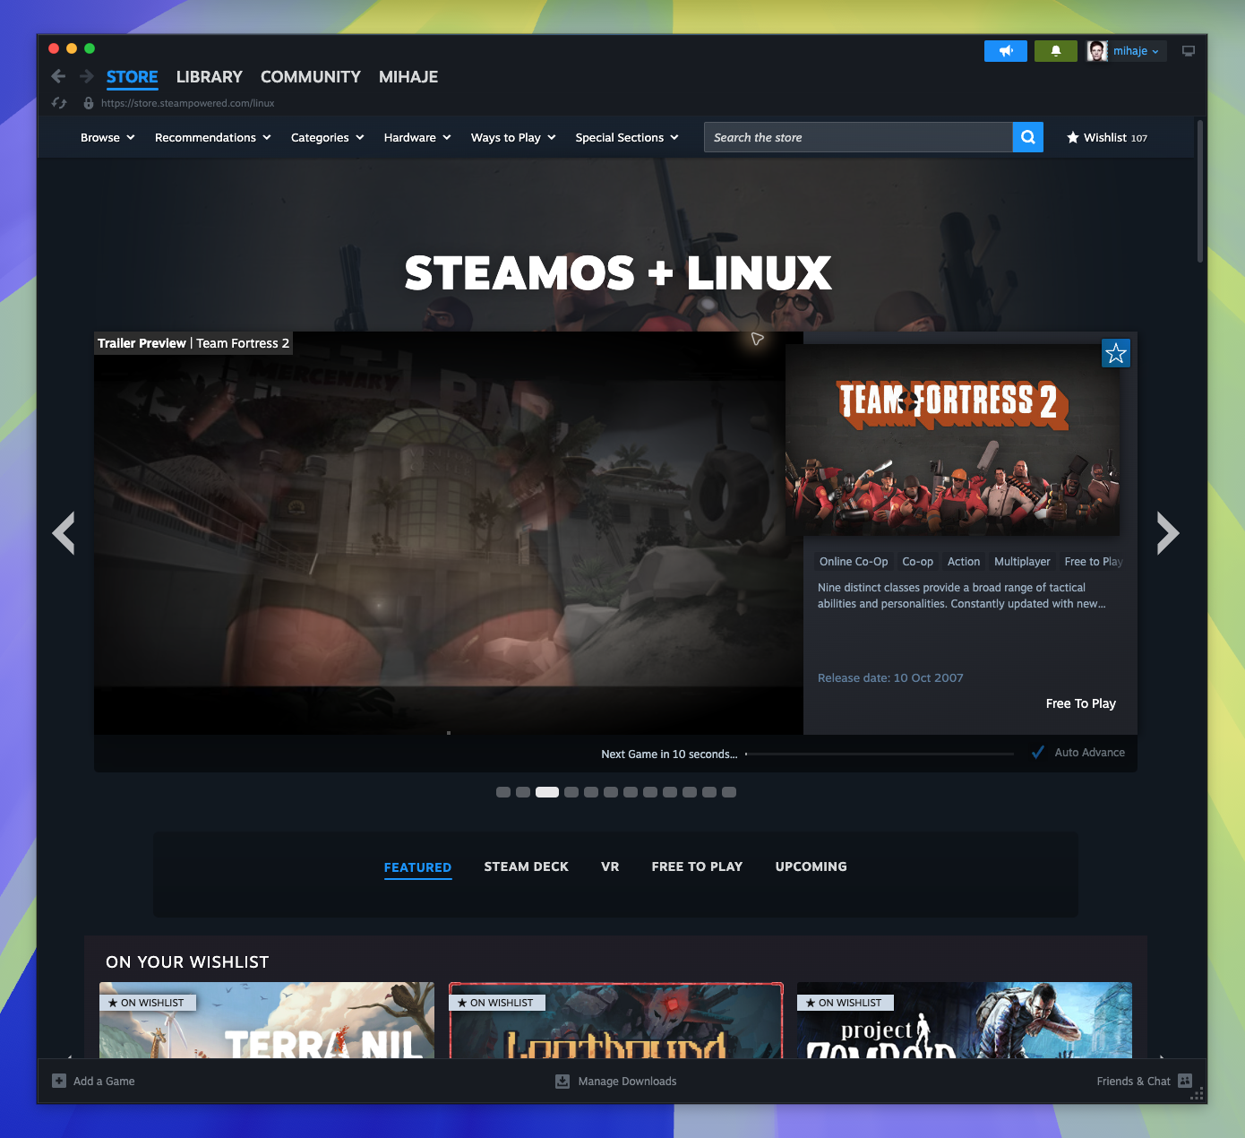Click the mihaje profile avatar

[1097, 51]
